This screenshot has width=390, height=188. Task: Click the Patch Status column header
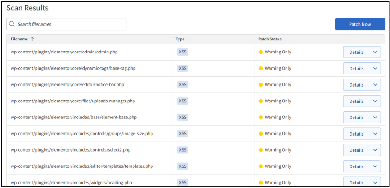pyautogui.click(x=270, y=39)
